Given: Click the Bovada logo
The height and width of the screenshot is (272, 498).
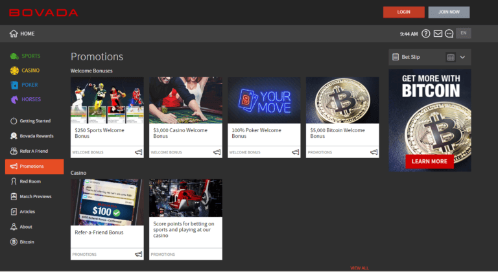Looking at the screenshot, I should (43, 13).
